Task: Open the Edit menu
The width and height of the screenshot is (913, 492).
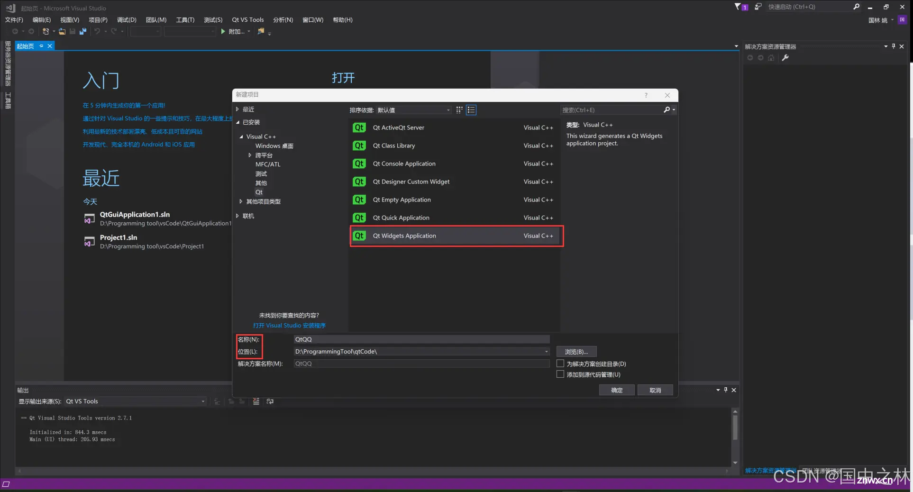Action: [42, 20]
